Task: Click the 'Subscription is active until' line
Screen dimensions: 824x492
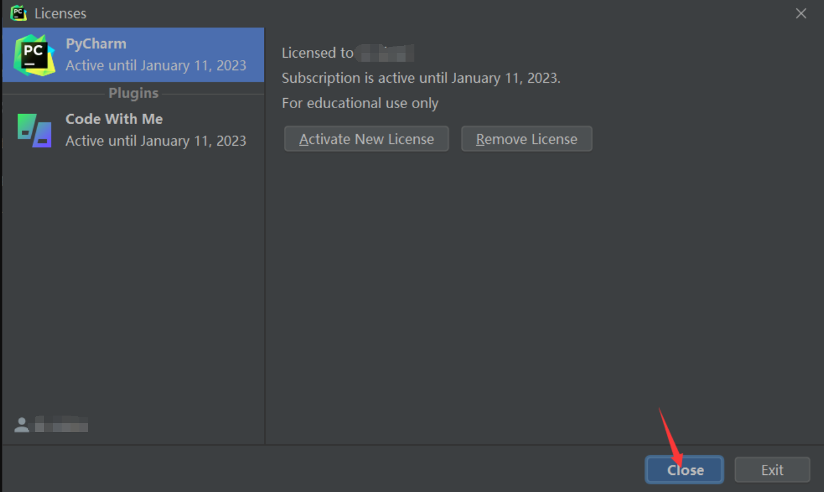Action: pyautogui.click(x=421, y=78)
